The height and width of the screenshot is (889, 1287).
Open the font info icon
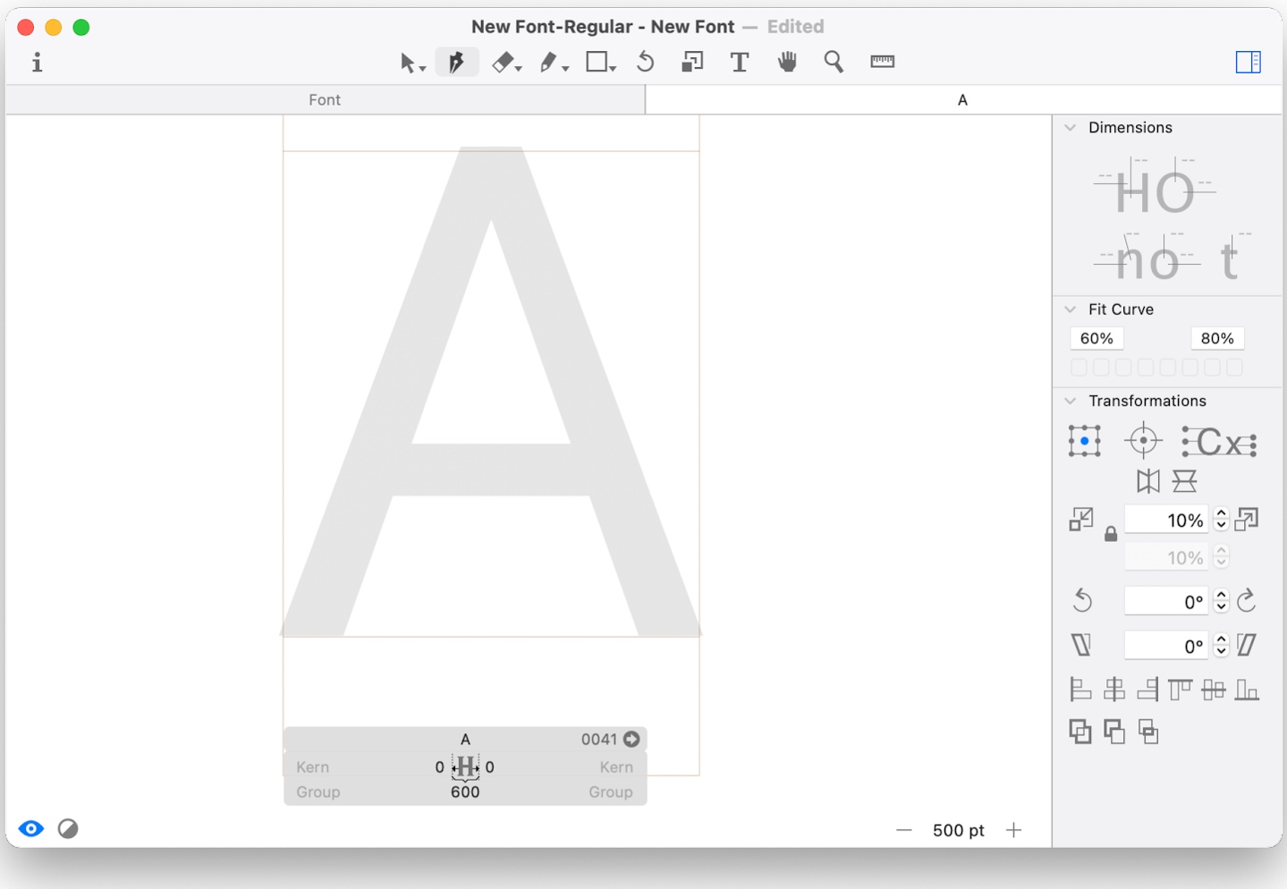(37, 62)
